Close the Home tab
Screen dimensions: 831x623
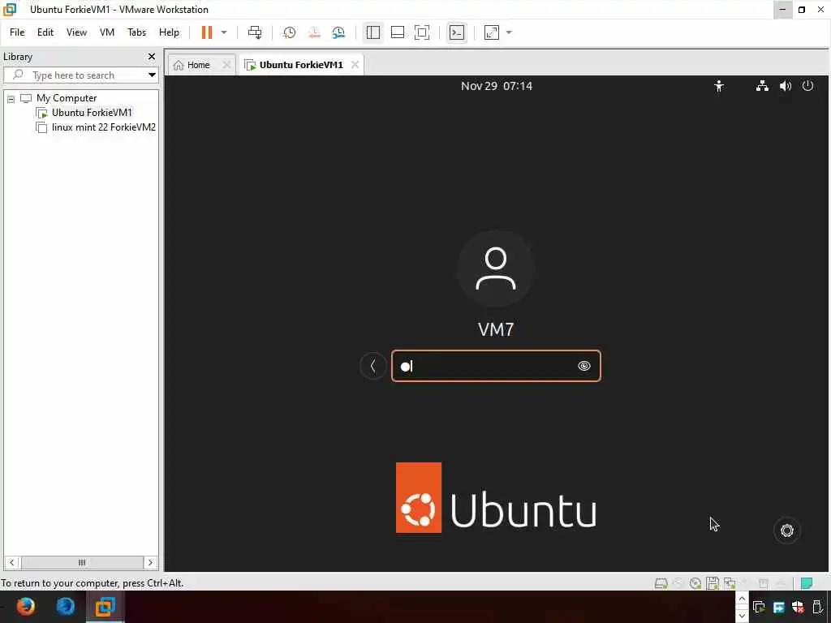click(226, 65)
